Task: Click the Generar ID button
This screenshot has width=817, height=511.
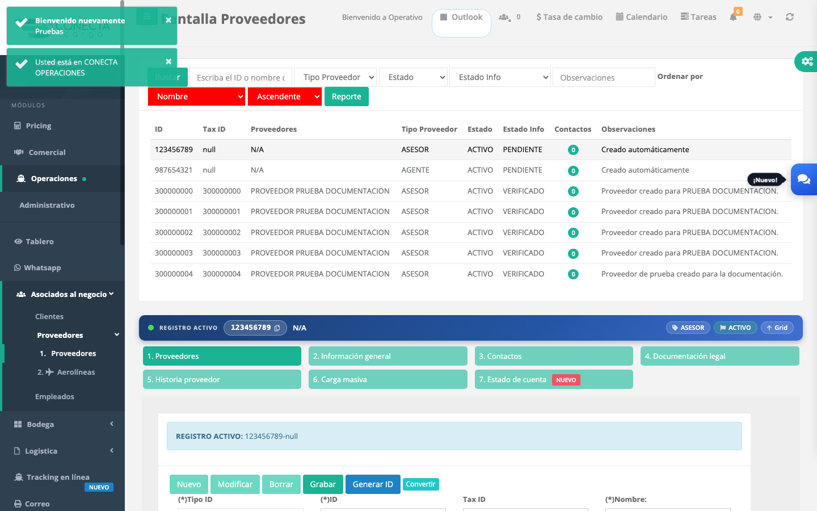Action: coord(373,484)
